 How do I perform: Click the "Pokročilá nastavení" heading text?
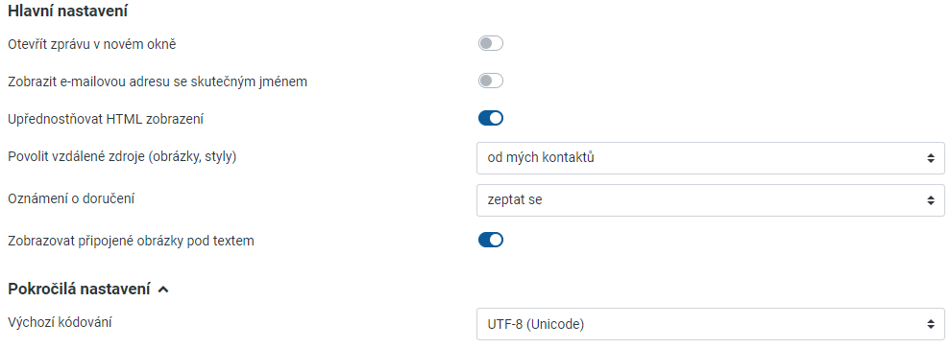pyautogui.click(x=79, y=290)
